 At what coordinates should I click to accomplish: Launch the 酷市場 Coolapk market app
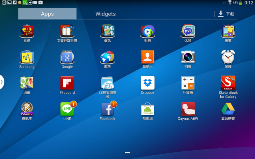[147, 109]
